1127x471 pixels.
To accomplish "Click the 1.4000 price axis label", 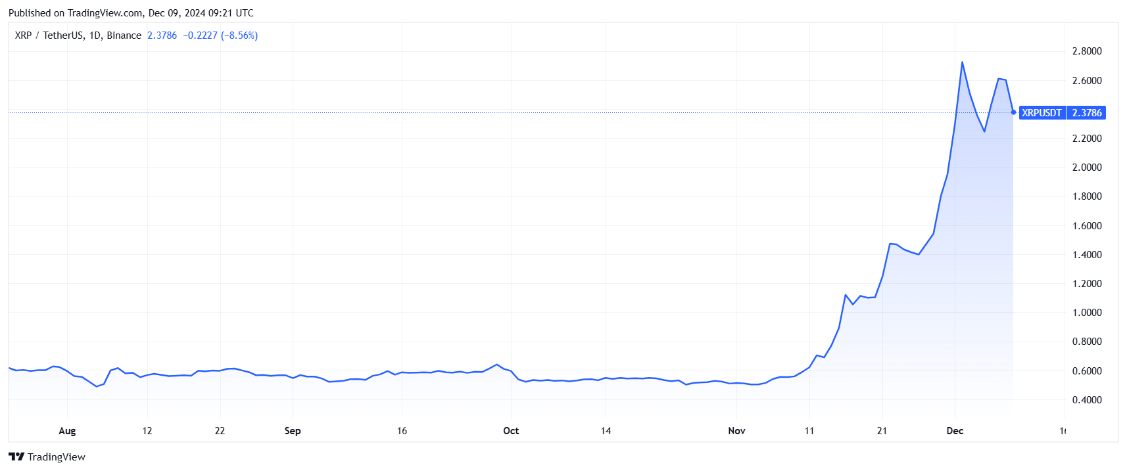I will click(x=1087, y=255).
